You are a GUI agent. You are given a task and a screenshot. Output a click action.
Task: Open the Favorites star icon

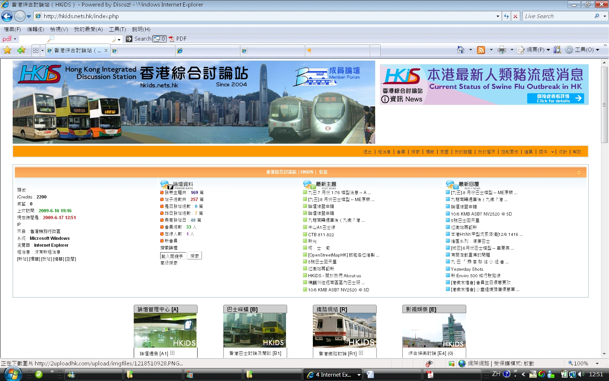pos(7,50)
